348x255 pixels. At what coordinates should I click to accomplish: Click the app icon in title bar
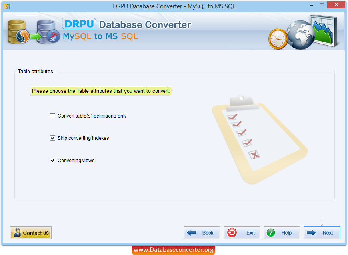(x=7, y=6)
